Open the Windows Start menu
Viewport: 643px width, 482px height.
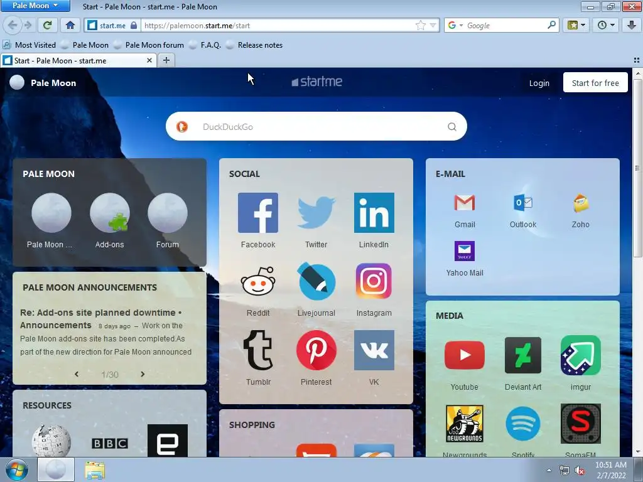point(17,470)
